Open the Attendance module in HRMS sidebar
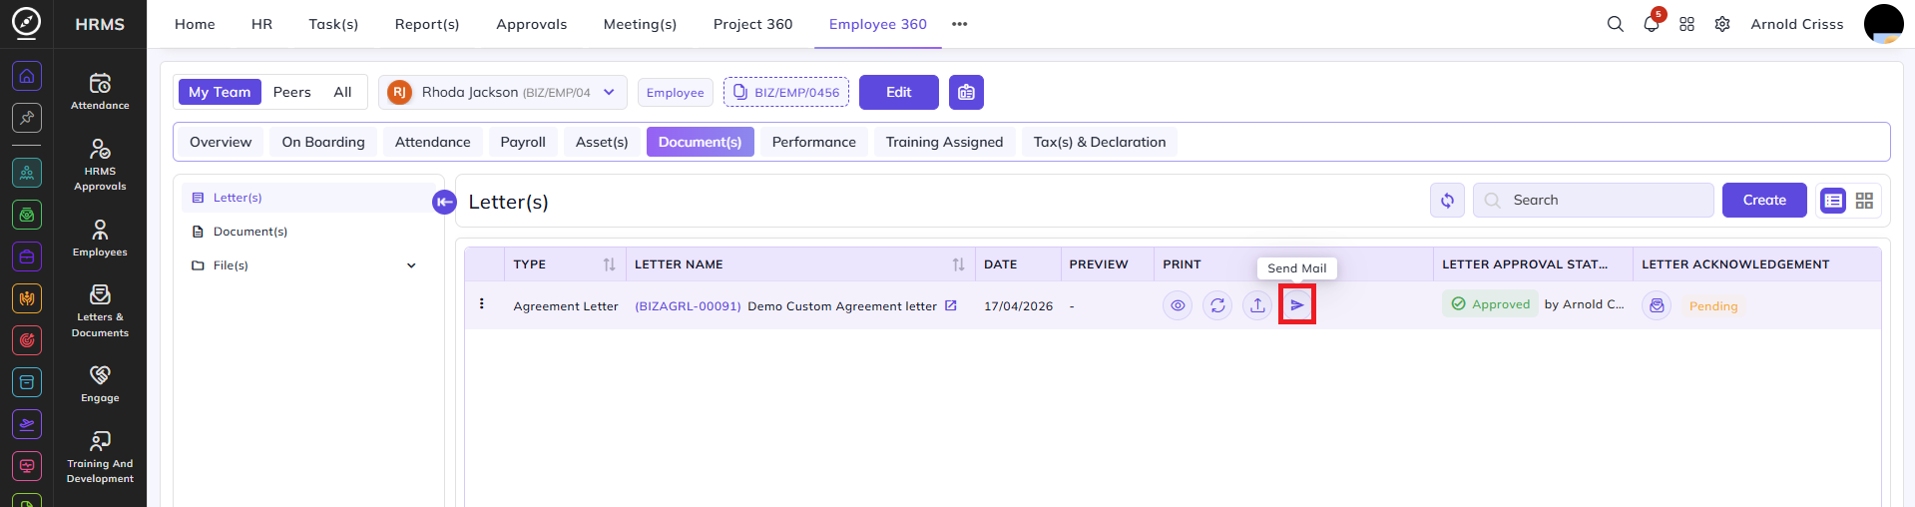The height and width of the screenshot is (507, 1915). pyautogui.click(x=100, y=91)
